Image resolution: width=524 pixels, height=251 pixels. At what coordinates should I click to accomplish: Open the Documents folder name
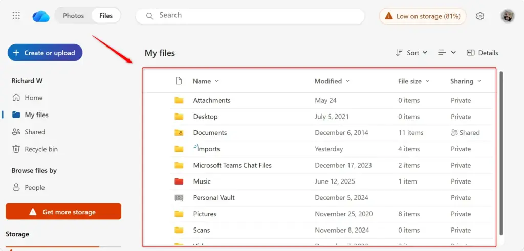[x=210, y=132]
